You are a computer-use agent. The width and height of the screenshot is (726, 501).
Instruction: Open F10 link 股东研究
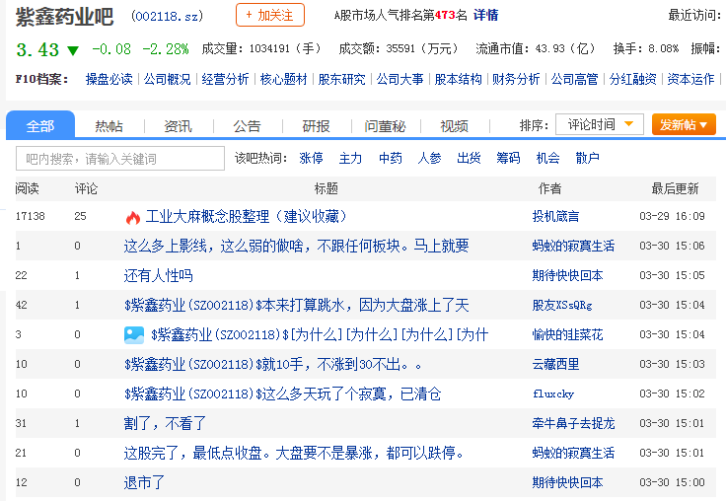pos(341,79)
